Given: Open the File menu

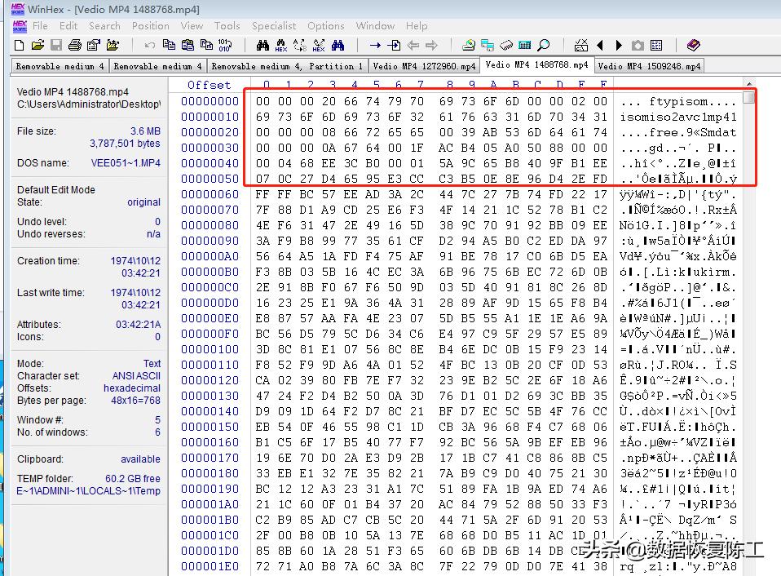Looking at the screenshot, I should pos(40,26).
